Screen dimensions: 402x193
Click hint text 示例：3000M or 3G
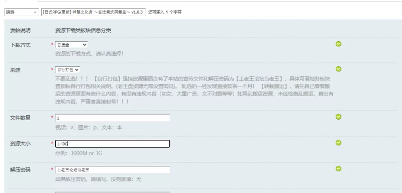click(79, 153)
